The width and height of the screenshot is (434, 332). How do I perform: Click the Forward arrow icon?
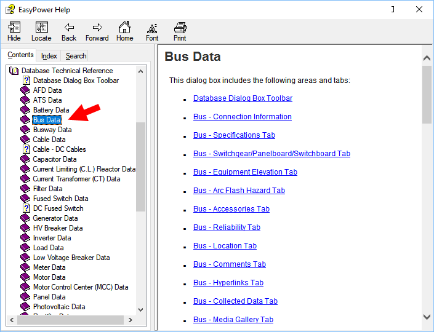pyautogui.click(x=97, y=28)
